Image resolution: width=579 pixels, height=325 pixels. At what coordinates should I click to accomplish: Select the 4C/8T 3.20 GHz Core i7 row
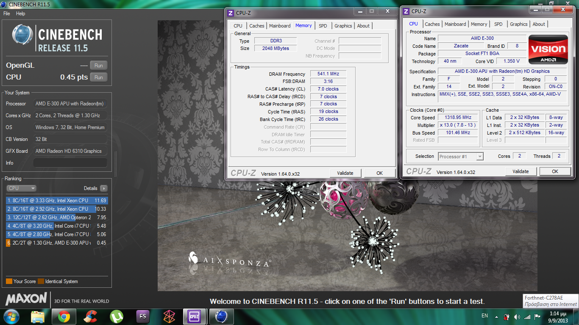tap(56, 226)
